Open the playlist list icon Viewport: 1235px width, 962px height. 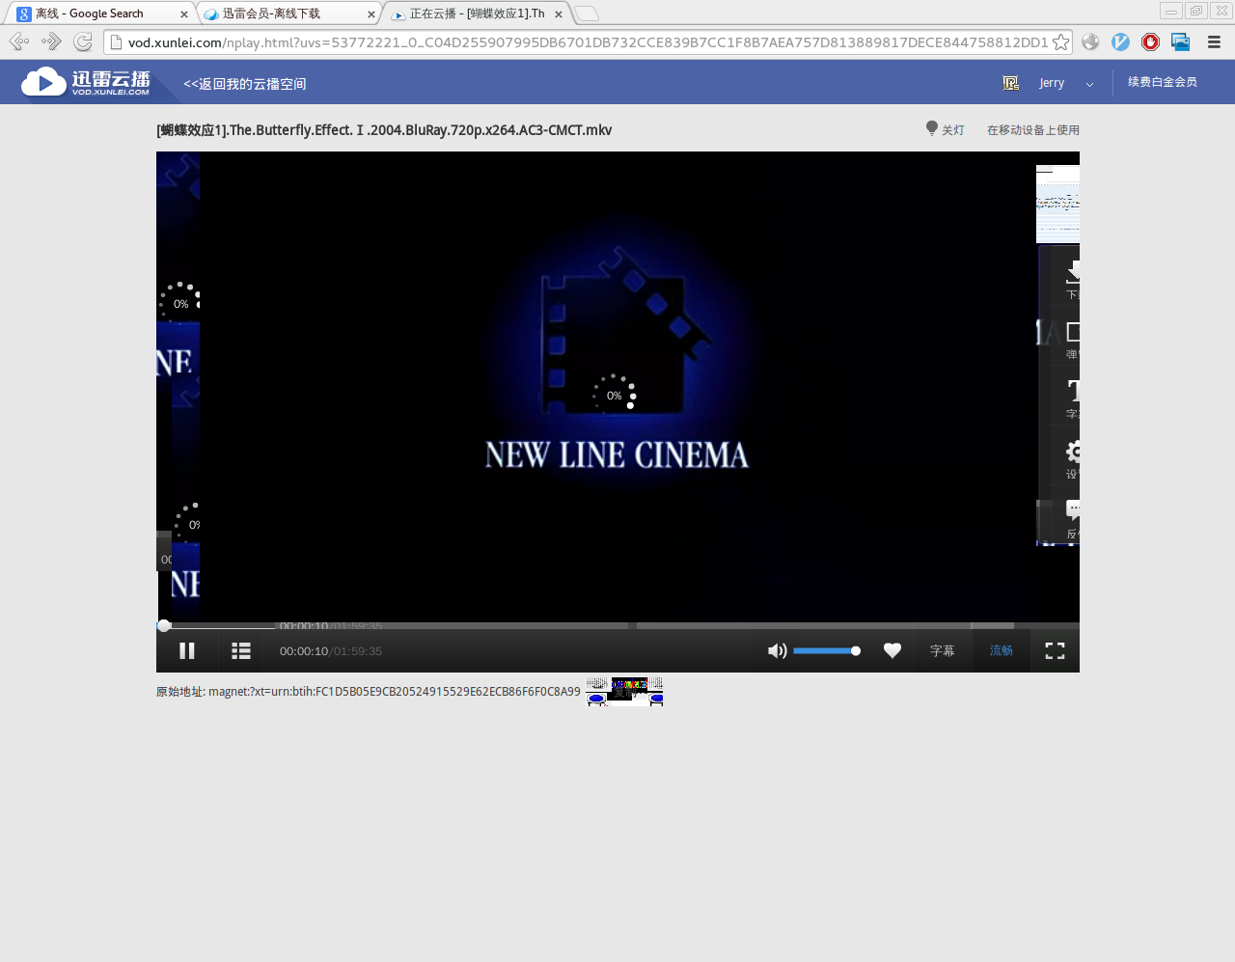click(241, 651)
